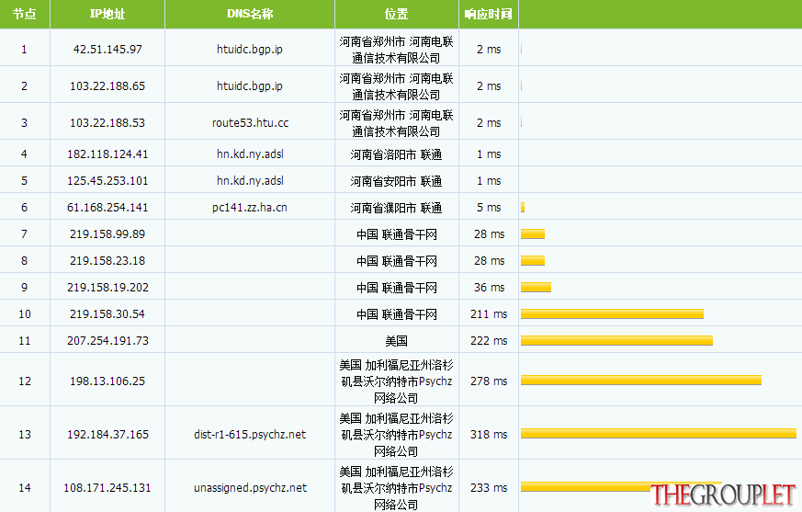Click response time 318 ms
Screen dimensions: 802x512
[489, 434]
